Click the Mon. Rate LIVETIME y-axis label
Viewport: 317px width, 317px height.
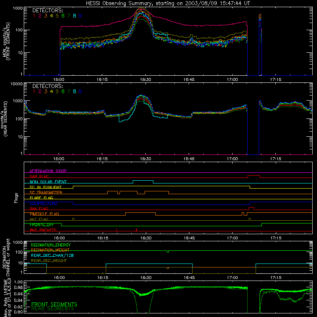point(8,297)
